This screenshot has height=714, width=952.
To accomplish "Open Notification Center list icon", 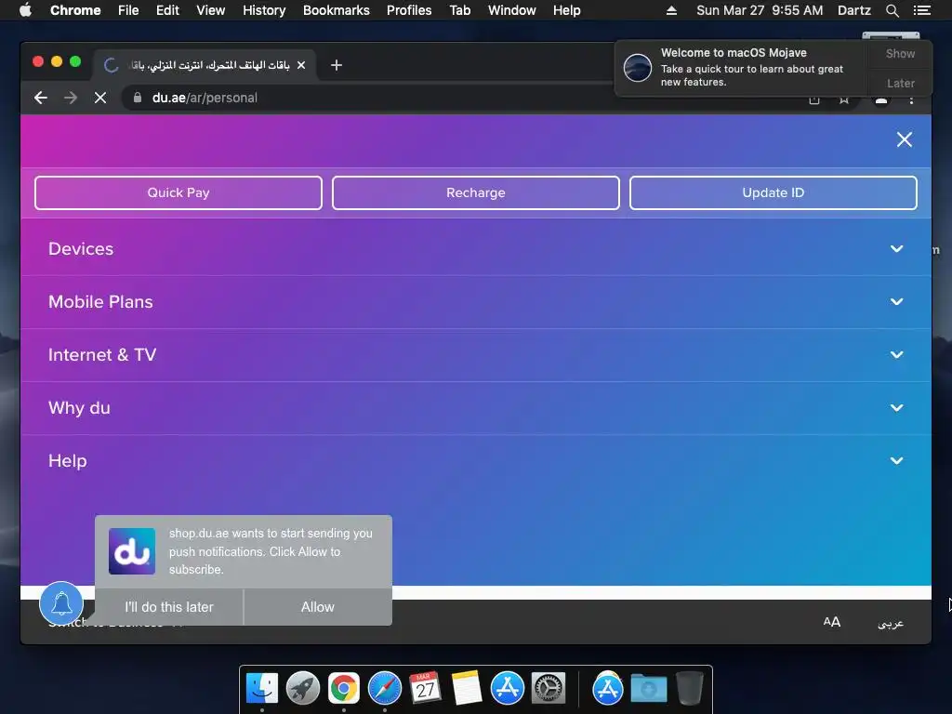I will pyautogui.click(x=921, y=10).
